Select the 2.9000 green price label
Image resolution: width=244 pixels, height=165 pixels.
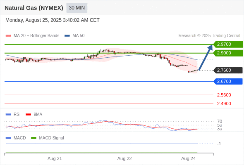pos(228,53)
